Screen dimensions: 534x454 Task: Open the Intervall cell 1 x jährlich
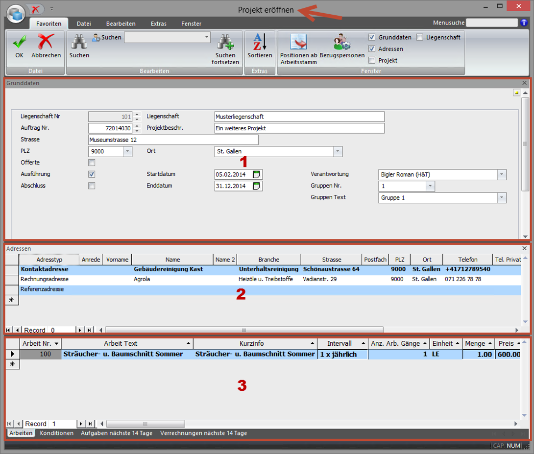(342, 354)
